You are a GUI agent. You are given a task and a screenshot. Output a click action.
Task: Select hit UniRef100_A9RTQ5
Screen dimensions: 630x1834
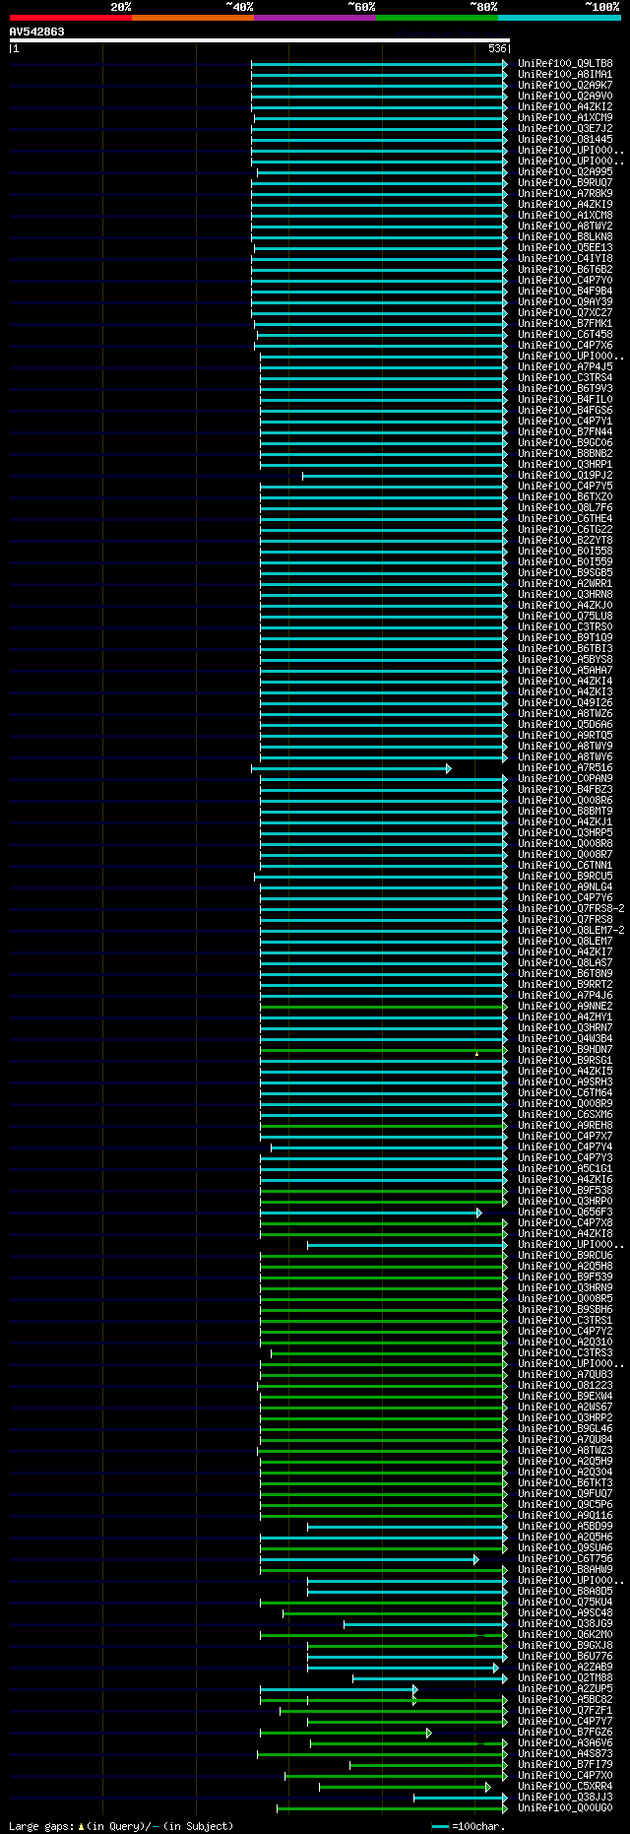point(565,736)
